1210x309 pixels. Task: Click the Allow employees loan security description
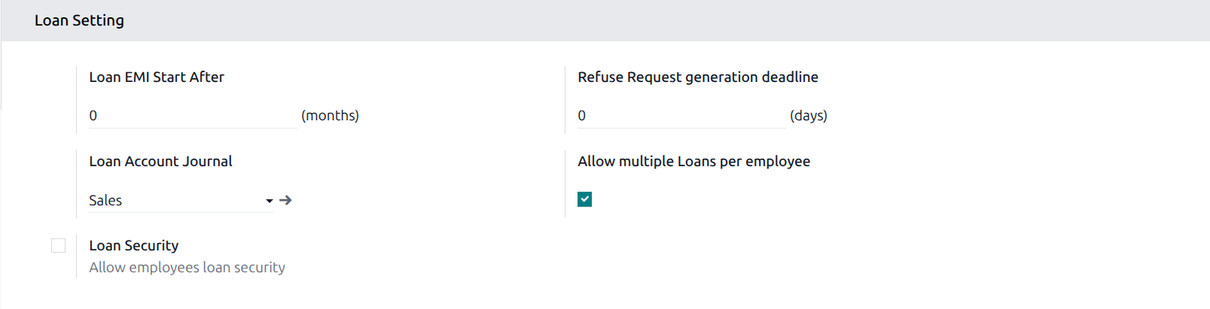tap(187, 268)
